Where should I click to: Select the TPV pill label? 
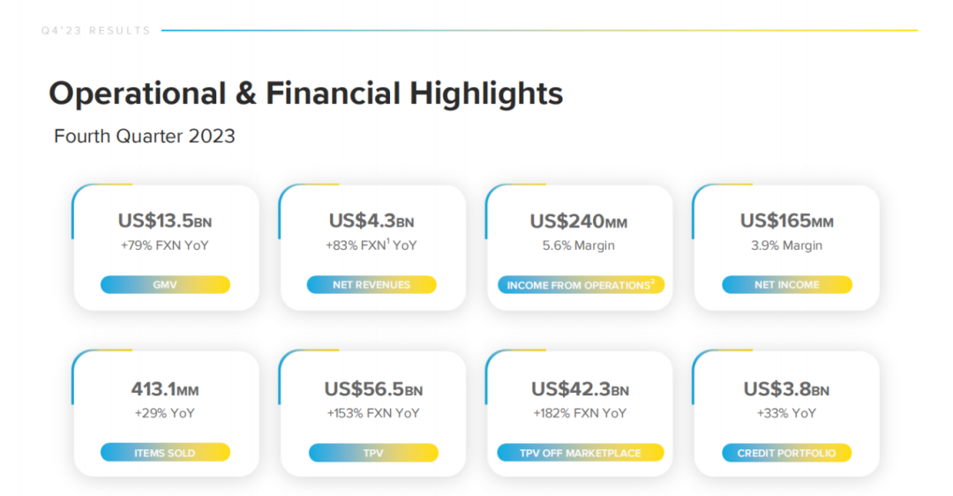pyautogui.click(x=373, y=452)
